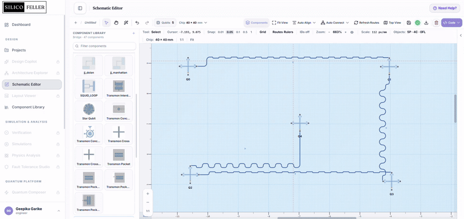Click the Silico Feller logo
464x219 pixels.
pyautogui.click(x=24, y=8)
